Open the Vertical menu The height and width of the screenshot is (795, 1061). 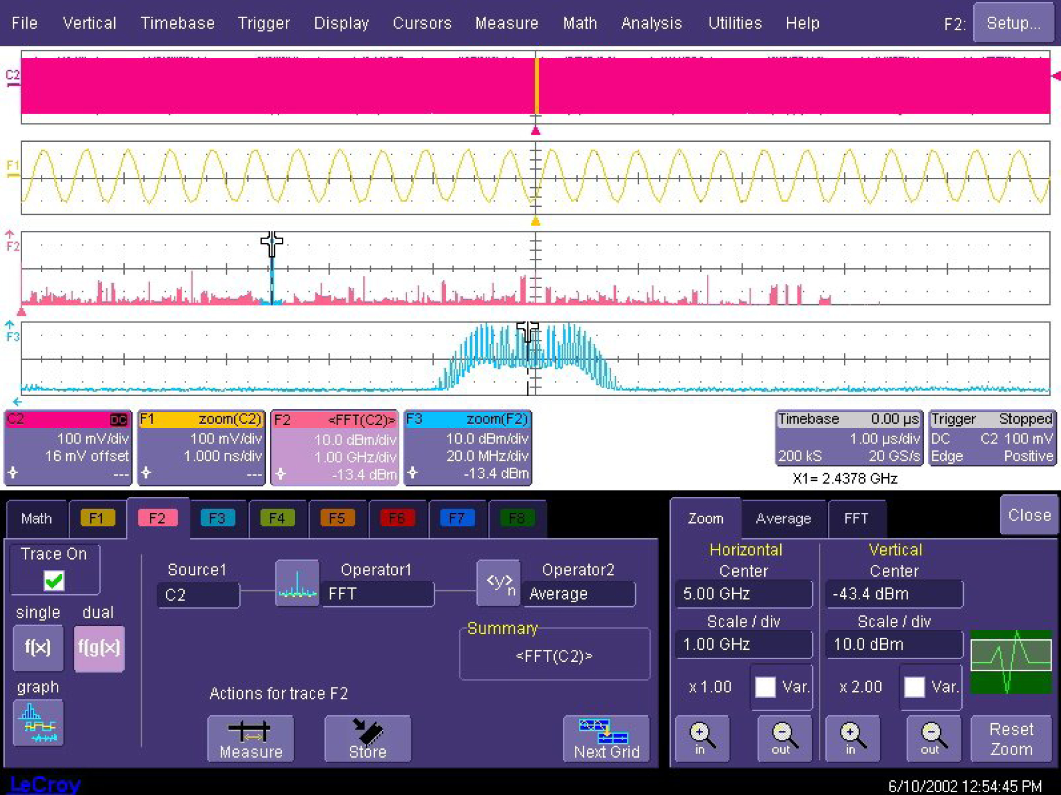(x=89, y=23)
